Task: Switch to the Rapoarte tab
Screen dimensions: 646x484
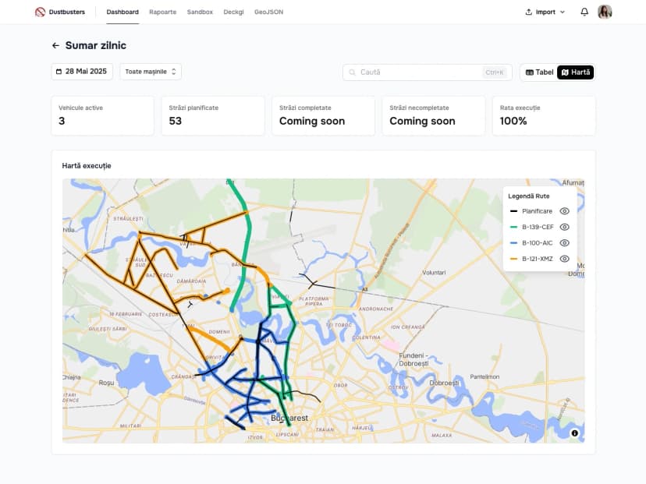Action: tap(162, 12)
